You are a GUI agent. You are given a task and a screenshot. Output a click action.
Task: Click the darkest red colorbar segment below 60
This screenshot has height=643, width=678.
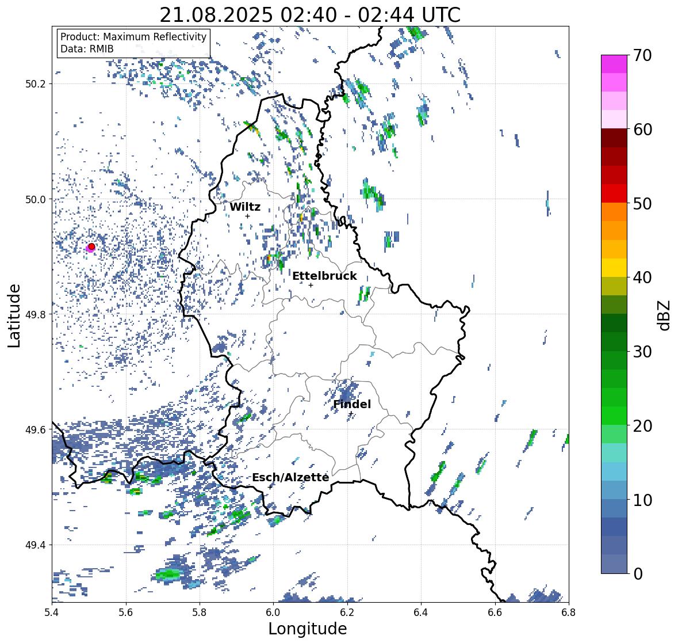[614, 138]
